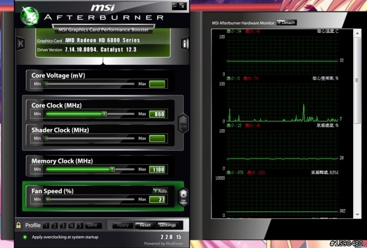This screenshot has width=367, height=248.
Task: Click the profile Save button
Action: coord(93,225)
